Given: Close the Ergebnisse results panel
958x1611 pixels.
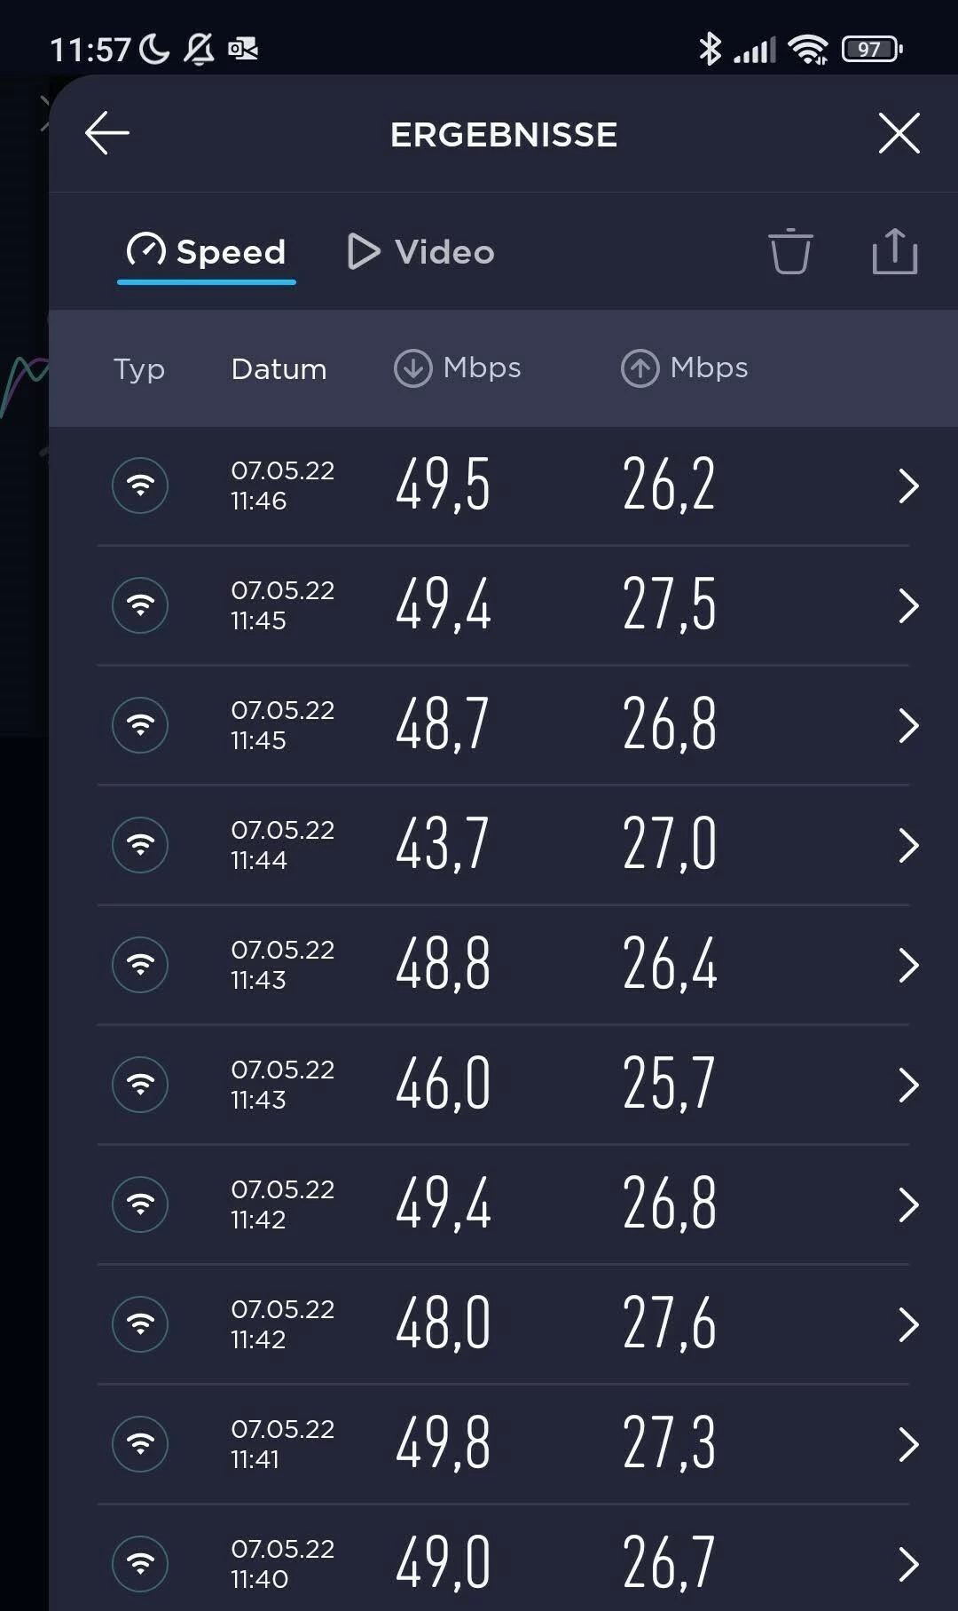Looking at the screenshot, I should (899, 133).
